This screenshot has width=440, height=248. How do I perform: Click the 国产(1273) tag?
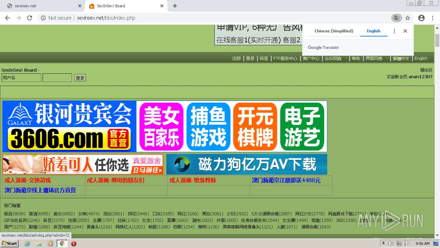click(x=14, y=227)
